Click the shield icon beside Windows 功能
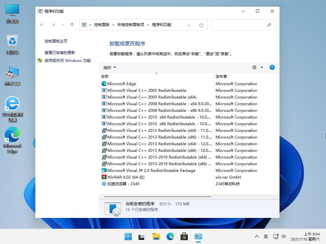The width and height of the screenshot is (326, 244). point(40,60)
